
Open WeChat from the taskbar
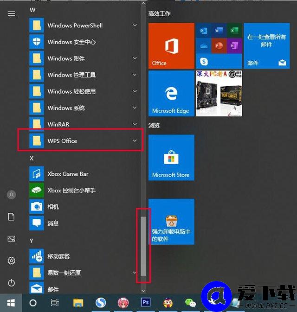190,303
